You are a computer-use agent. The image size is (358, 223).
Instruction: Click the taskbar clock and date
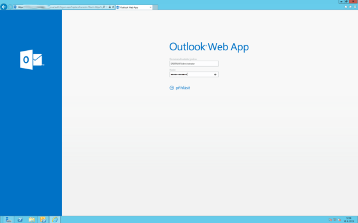349,220
